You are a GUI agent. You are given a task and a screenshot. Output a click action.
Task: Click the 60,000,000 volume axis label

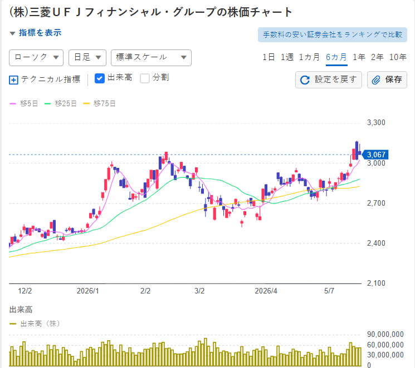pyautogui.click(x=385, y=345)
